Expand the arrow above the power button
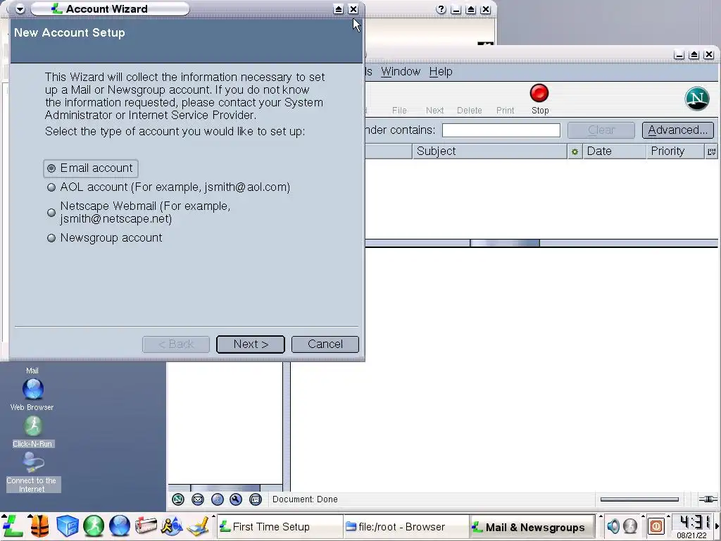This screenshot has height=541, width=721. (643, 516)
